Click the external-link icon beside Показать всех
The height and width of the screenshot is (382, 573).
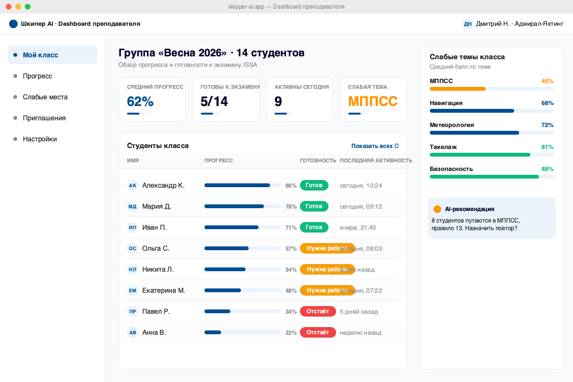[398, 146]
